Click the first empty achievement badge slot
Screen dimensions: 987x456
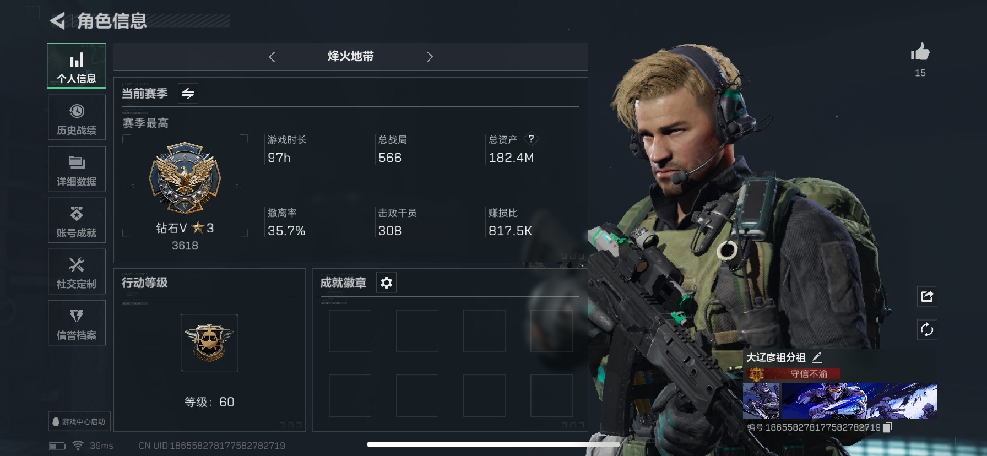pyautogui.click(x=350, y=330)
